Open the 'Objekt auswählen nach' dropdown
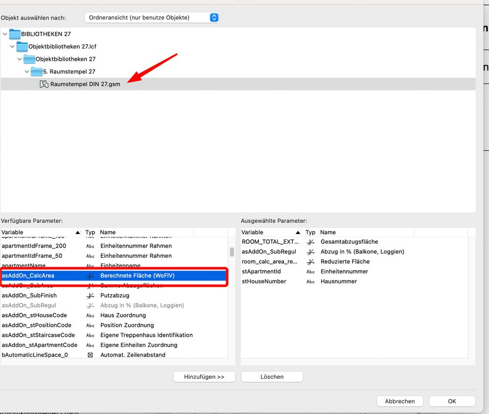Image resolution: width=489 pixels, height=414 pixels. point(152,18)
